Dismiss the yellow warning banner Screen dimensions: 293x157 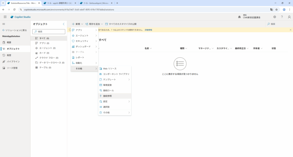click(290, 30)
